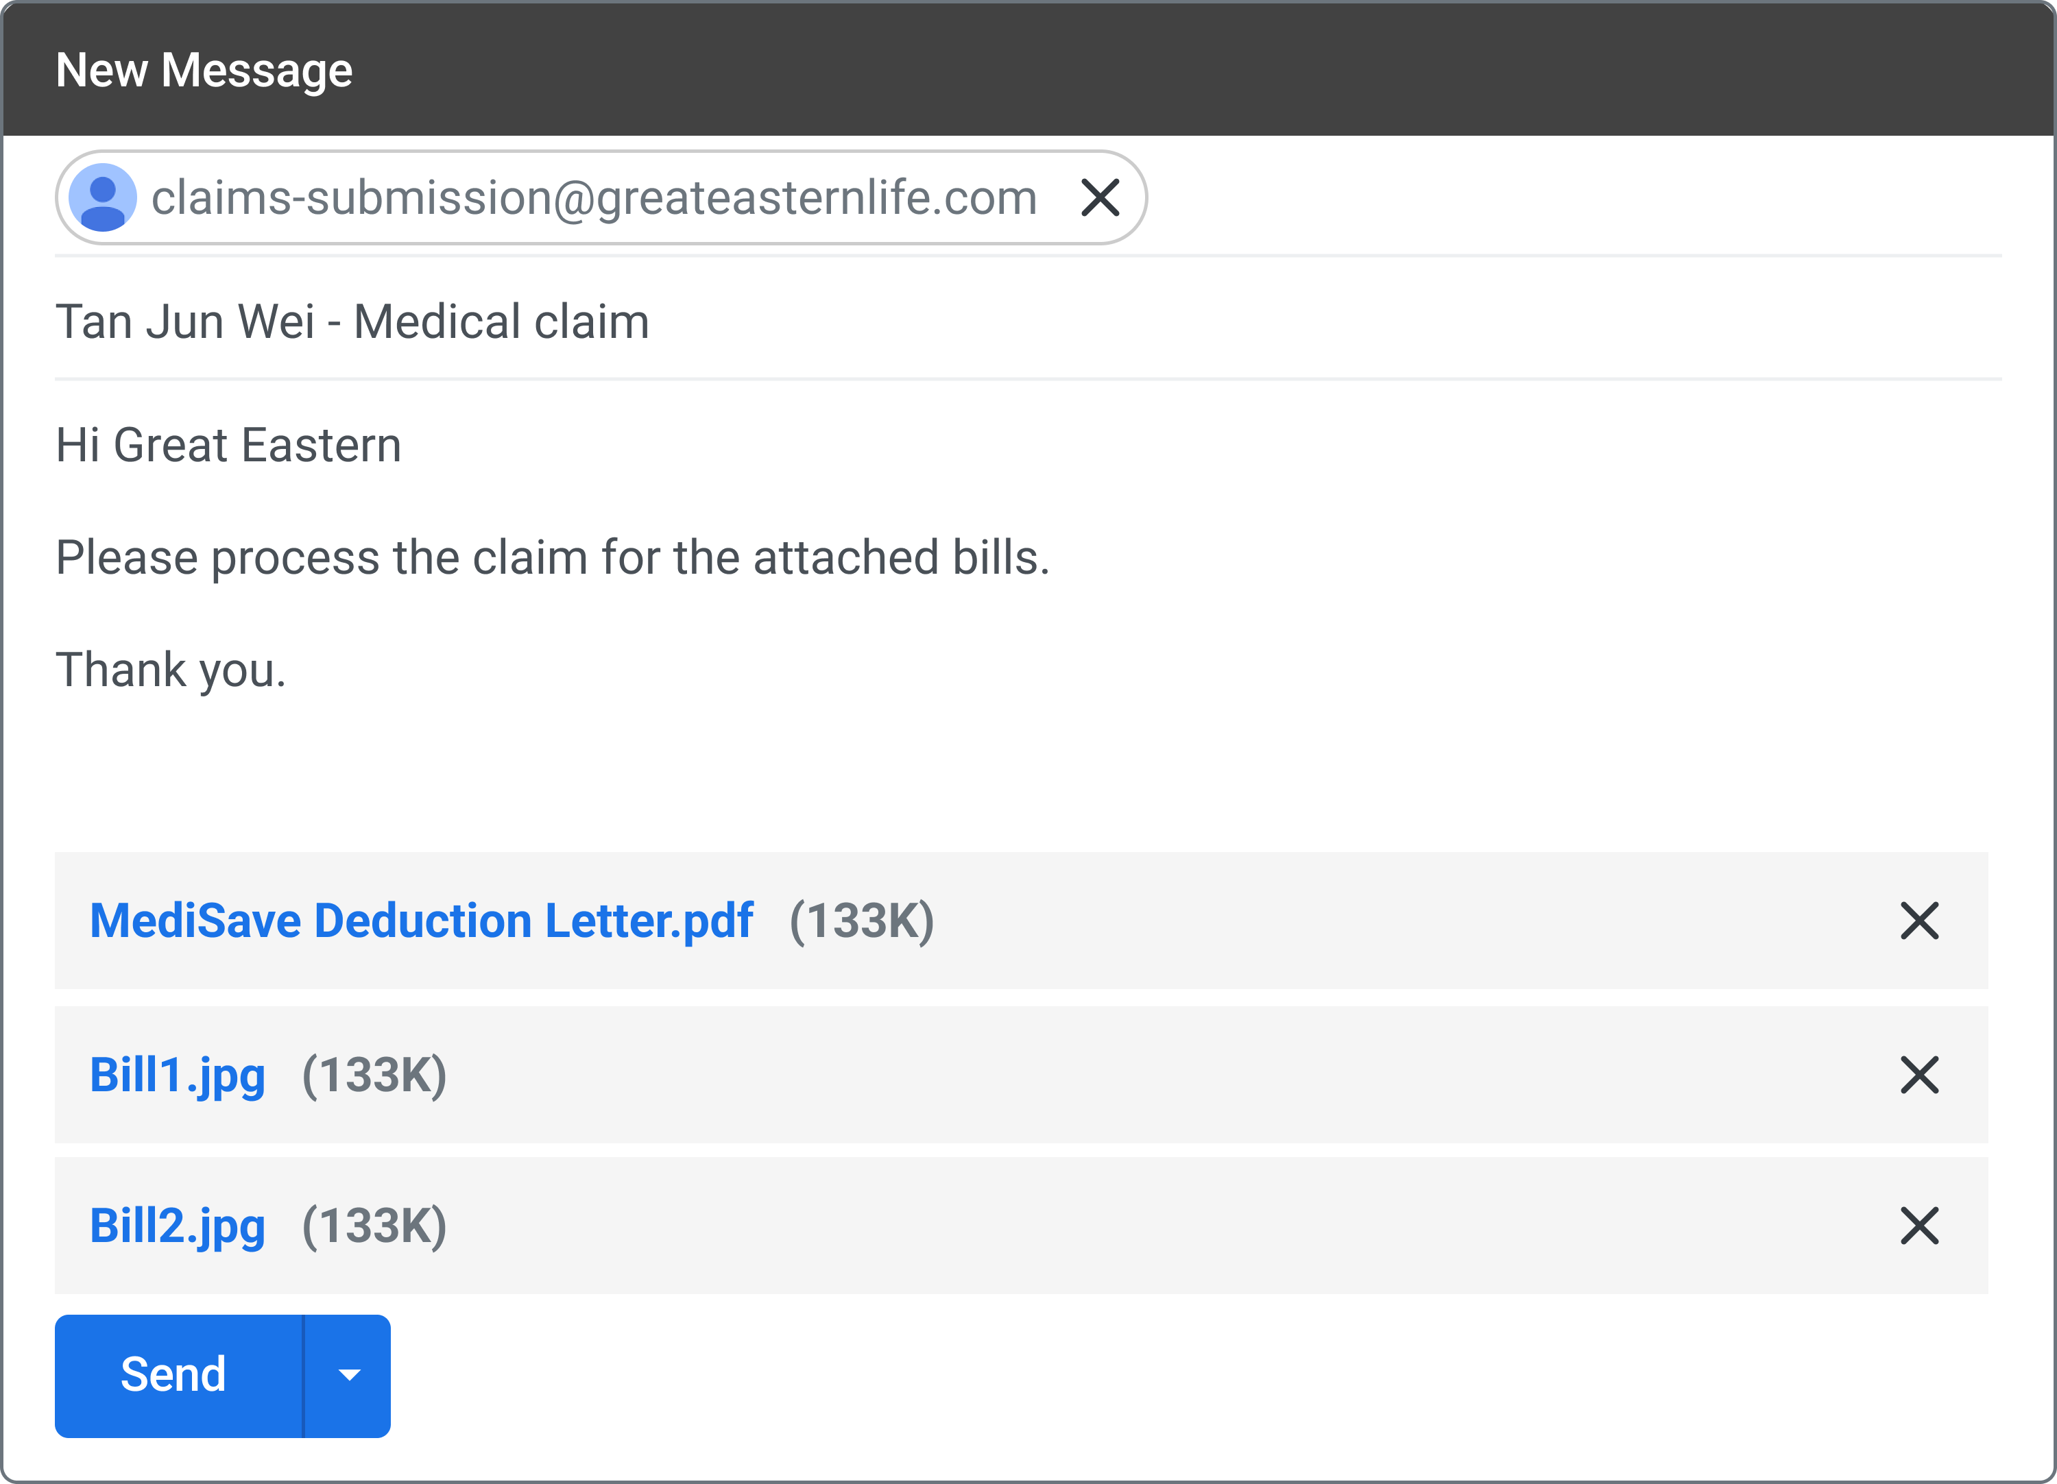Viewport: 2057px width, 1484px height.
Task: Remove the MediSave Deduction Letter attachment
Action: [x=1919, y=921]
